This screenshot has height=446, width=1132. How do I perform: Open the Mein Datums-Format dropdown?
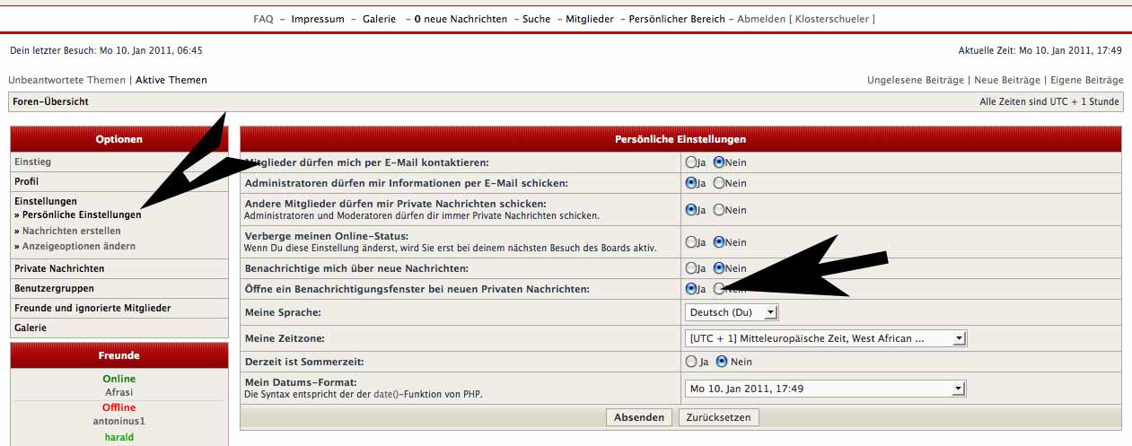(825, 389)
